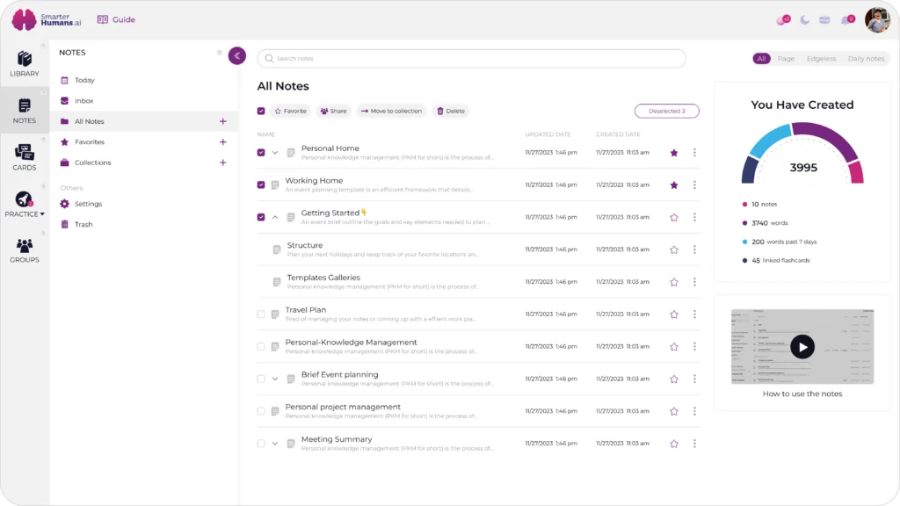The width and height of the screenshot is (900, 506).
Task: Click Move to collection button
Action: tap(391, 111)
